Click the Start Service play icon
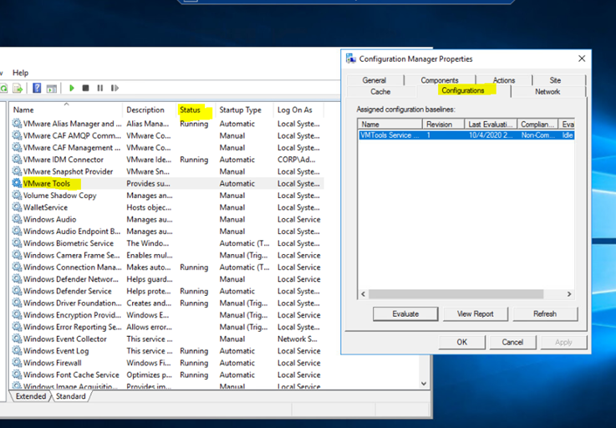Image resolution: width=616 pixels, height=428 pixels. (x=72, y=88)
